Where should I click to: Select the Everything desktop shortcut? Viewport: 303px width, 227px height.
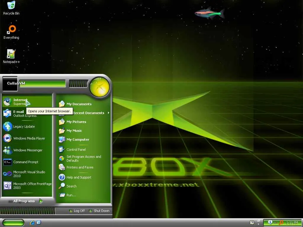pyautogui.click(x=11, y=32)
